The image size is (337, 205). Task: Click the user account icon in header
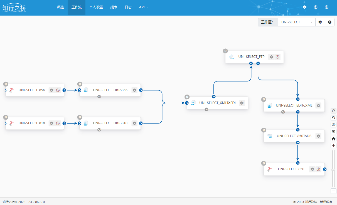click(326, 7)
